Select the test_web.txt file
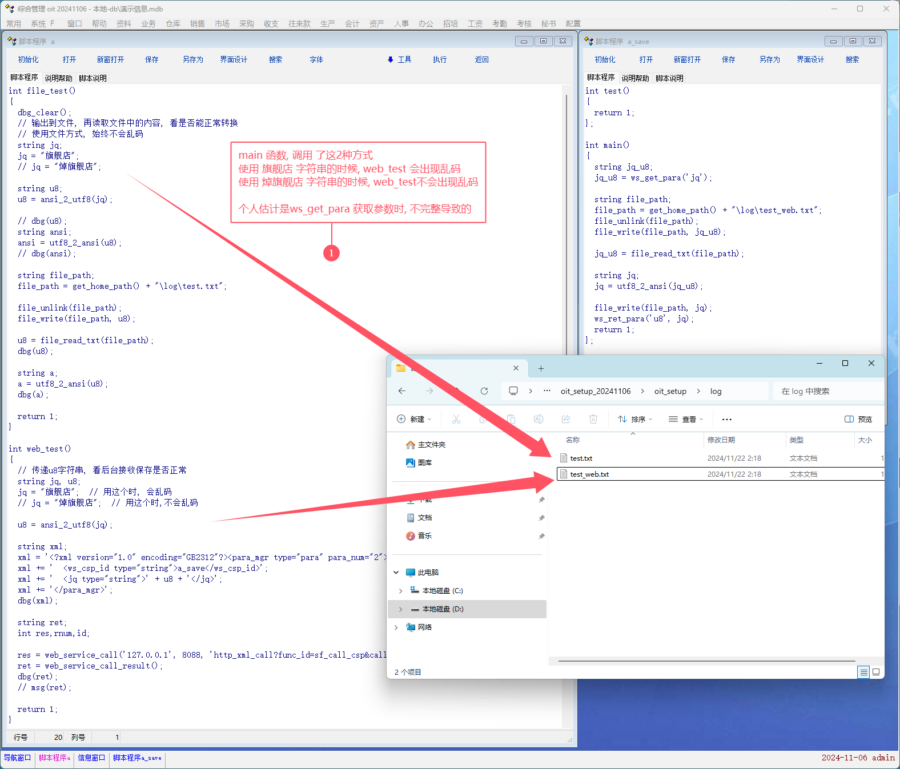This screenshot has height=769, width=900. pyautogui.click(x=589, y=474)
